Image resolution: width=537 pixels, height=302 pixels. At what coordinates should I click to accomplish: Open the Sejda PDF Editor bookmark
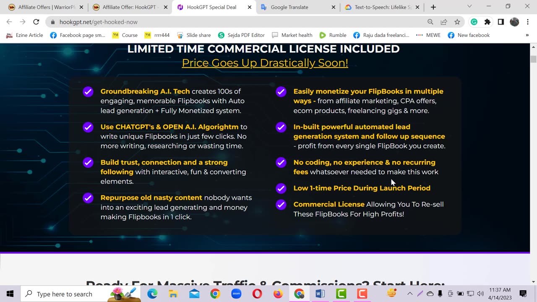point(241,35)
